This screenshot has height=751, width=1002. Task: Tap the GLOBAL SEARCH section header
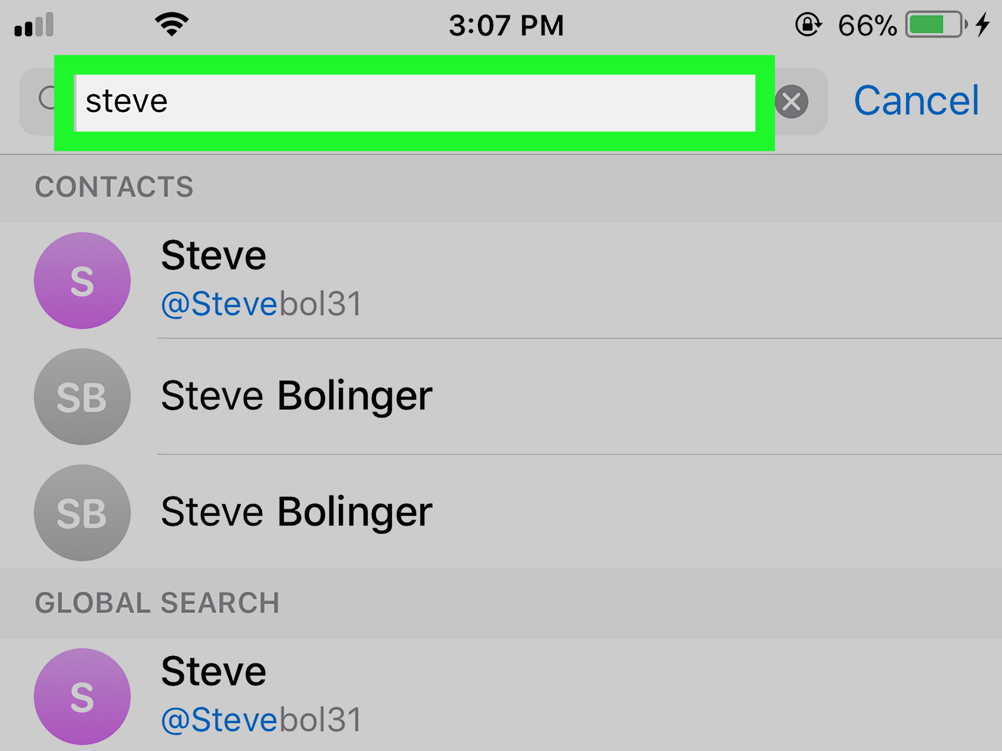[157, 603]
